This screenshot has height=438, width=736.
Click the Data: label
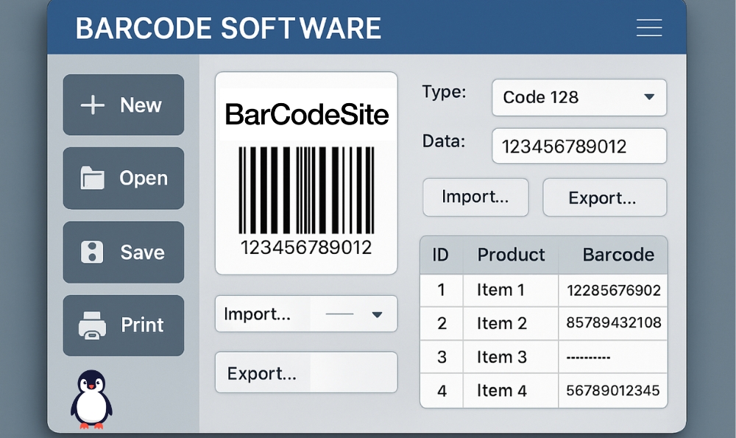click(x=444, y=141)
